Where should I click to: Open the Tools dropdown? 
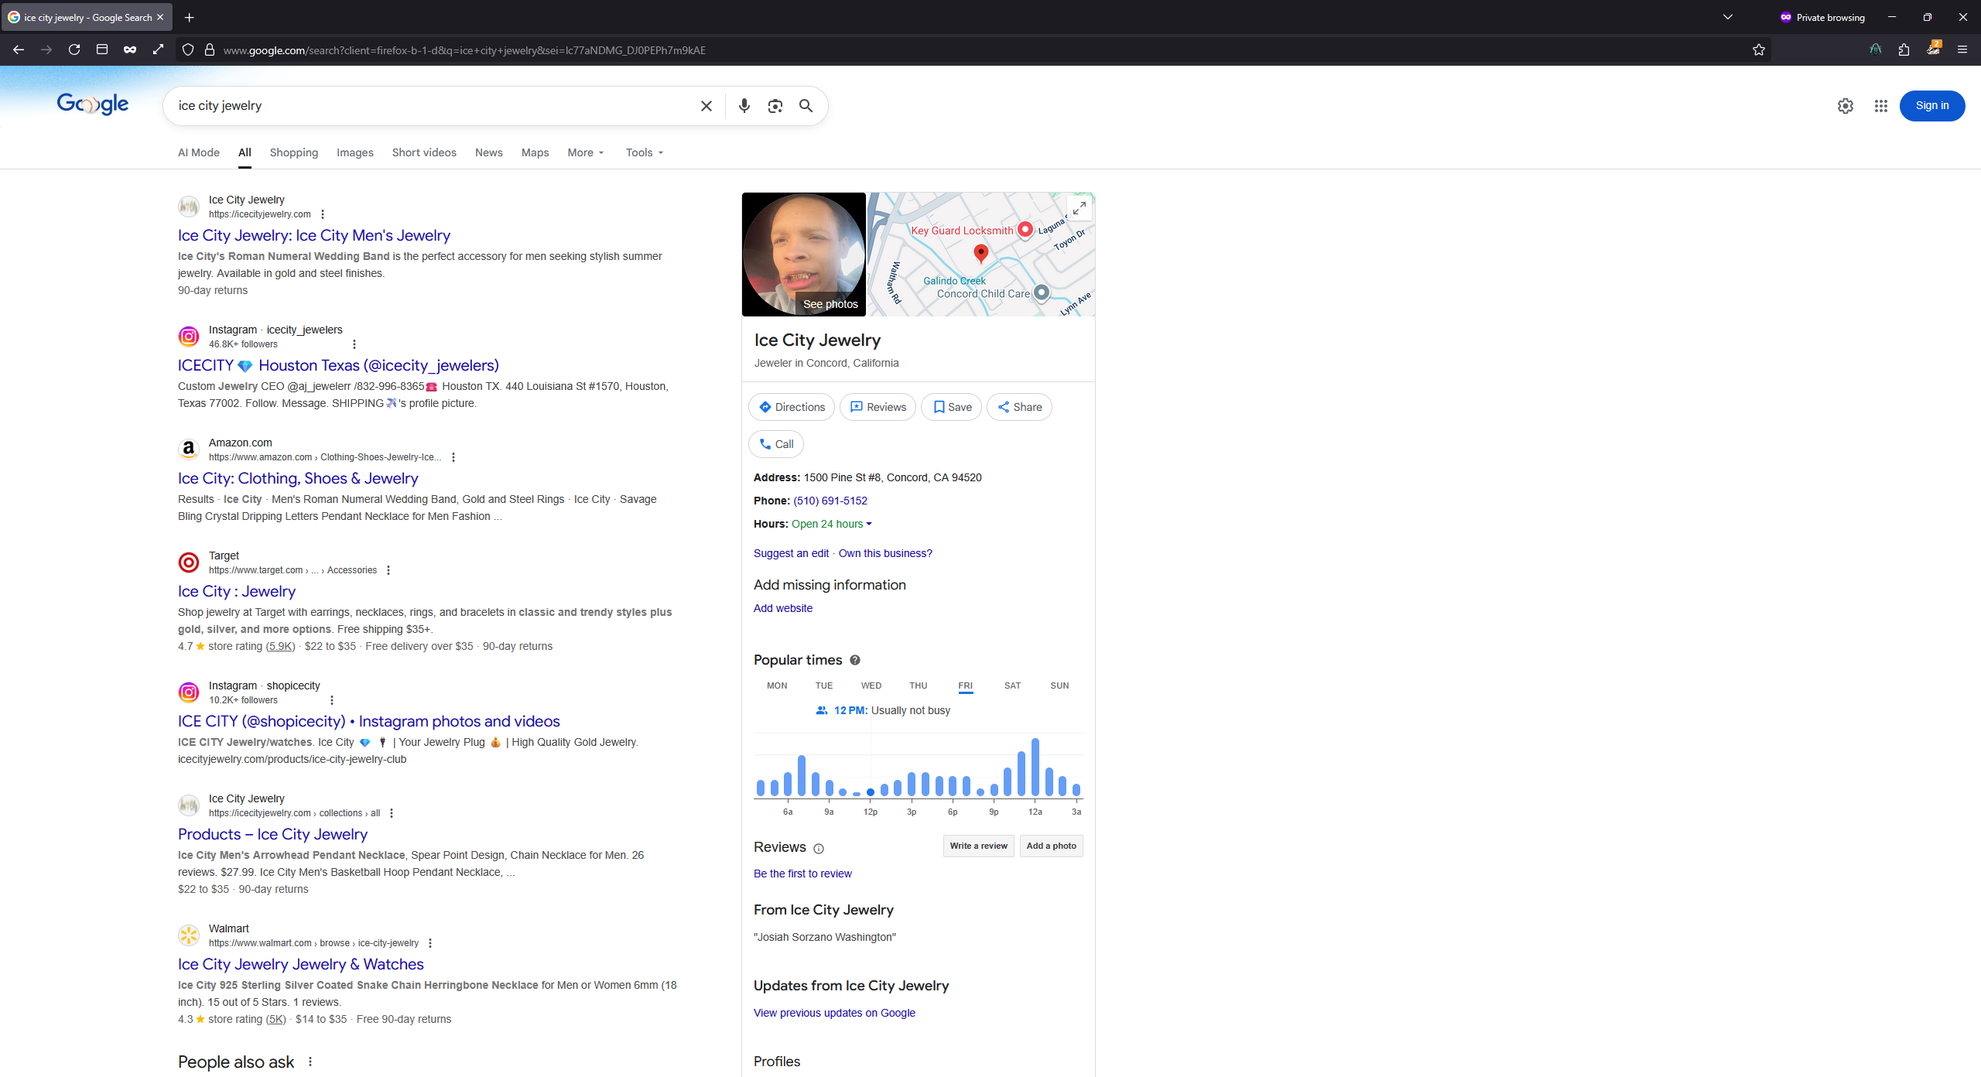click(x=644, y=152)
